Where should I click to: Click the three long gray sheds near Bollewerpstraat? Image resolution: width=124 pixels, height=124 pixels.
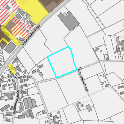click(x=30, y=103)
